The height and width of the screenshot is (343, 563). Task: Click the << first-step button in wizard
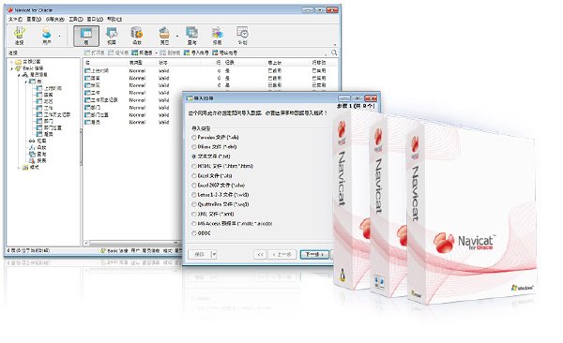click(x=260, y=254)
